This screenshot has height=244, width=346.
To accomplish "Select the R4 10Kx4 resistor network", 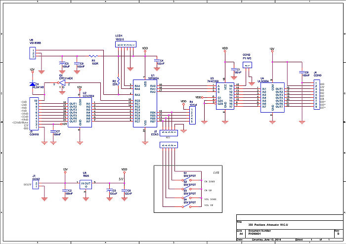I will (192, 116).
